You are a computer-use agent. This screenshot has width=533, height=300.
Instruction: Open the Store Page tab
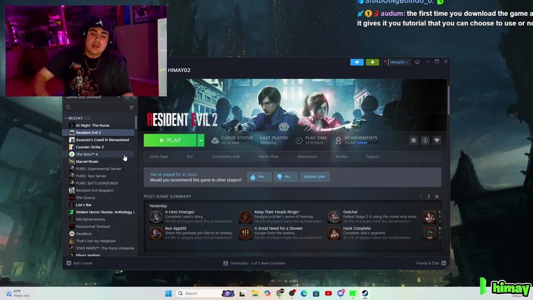pyautogui.click(x=159, y=157)
